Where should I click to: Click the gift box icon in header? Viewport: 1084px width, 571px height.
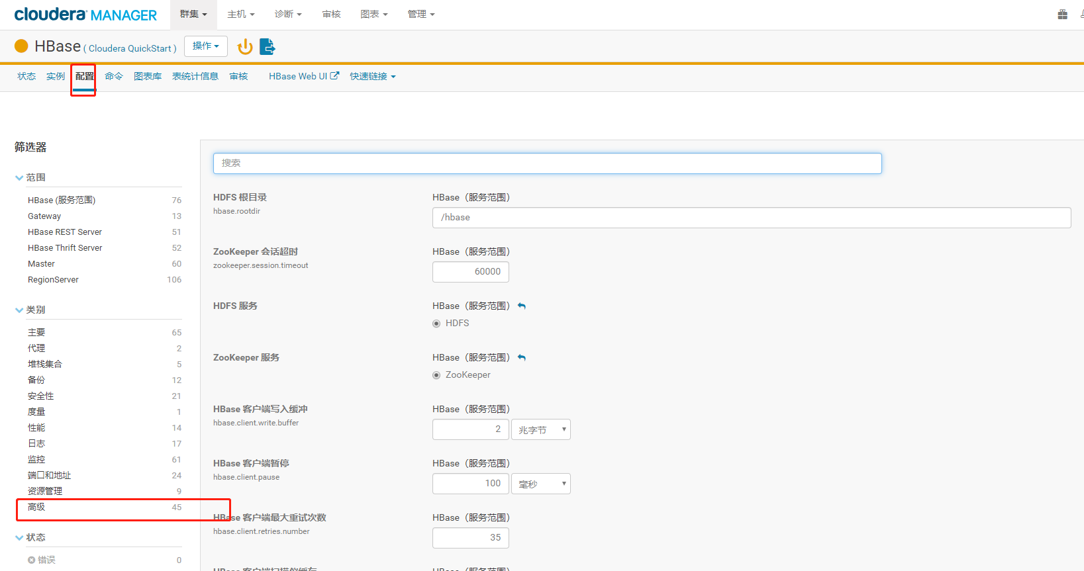coord(1062,14)
